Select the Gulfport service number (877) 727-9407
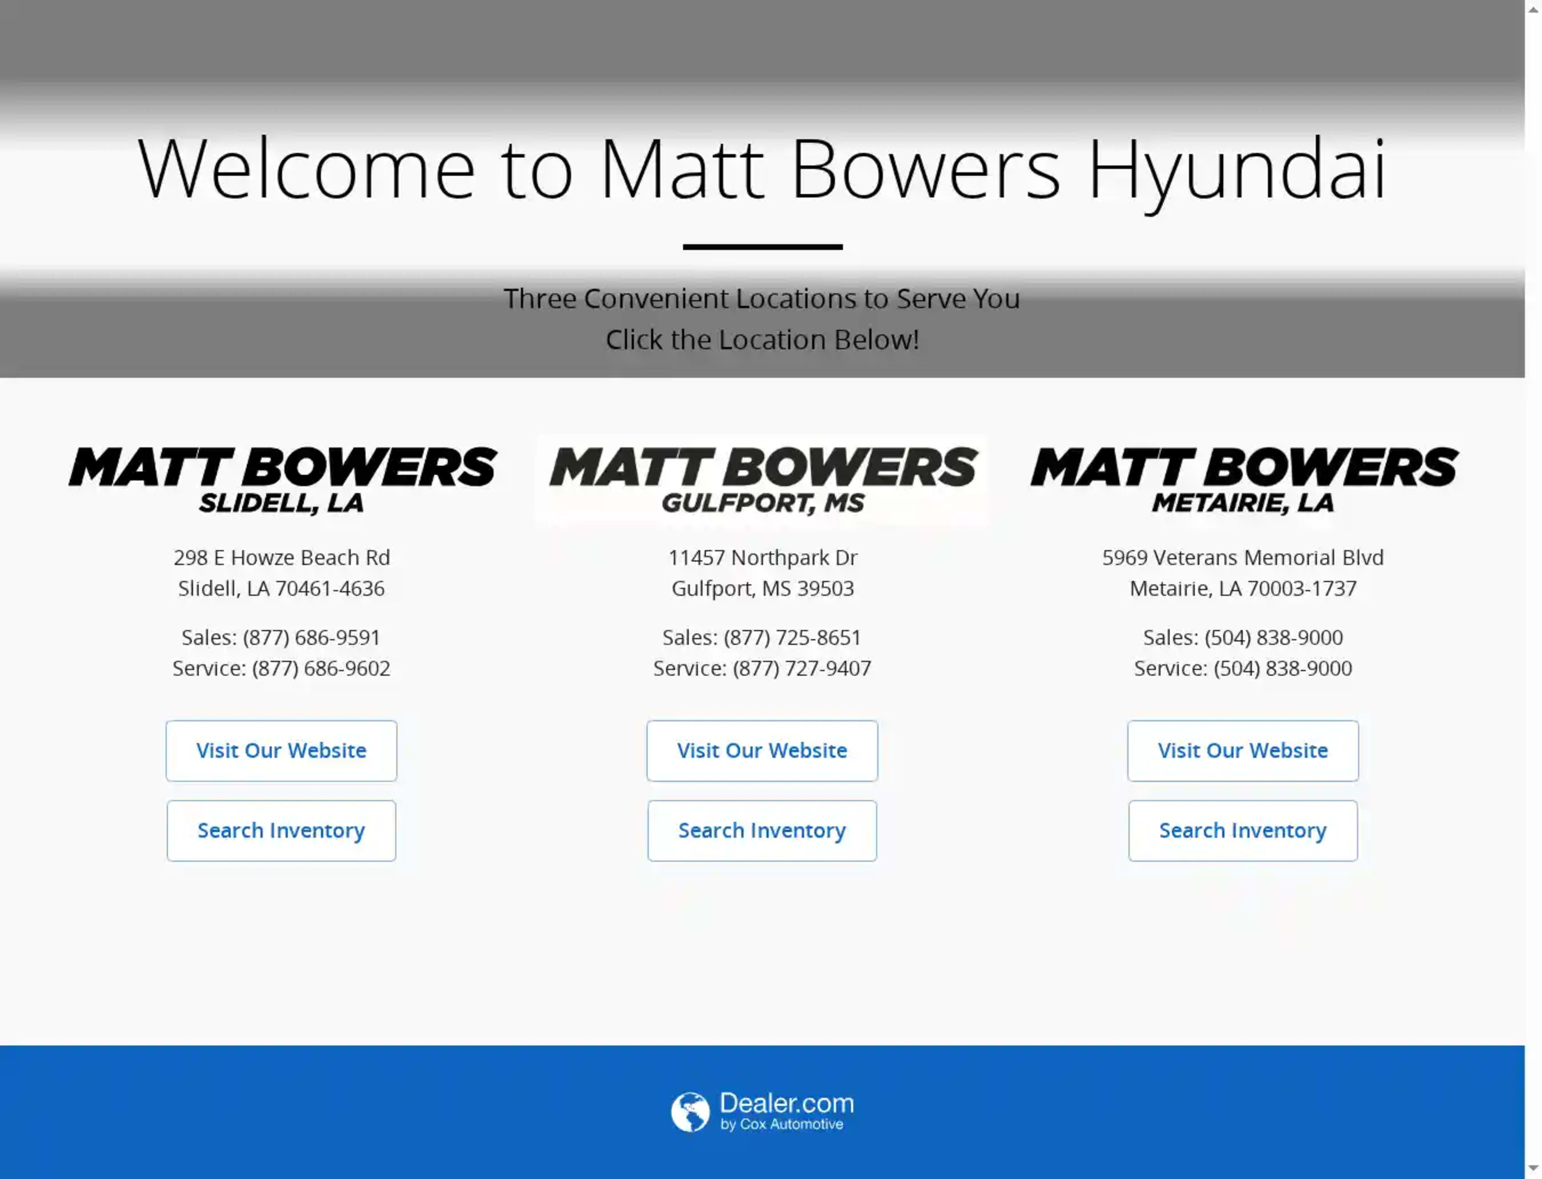1542x1179 pixels. coord(802,668)
